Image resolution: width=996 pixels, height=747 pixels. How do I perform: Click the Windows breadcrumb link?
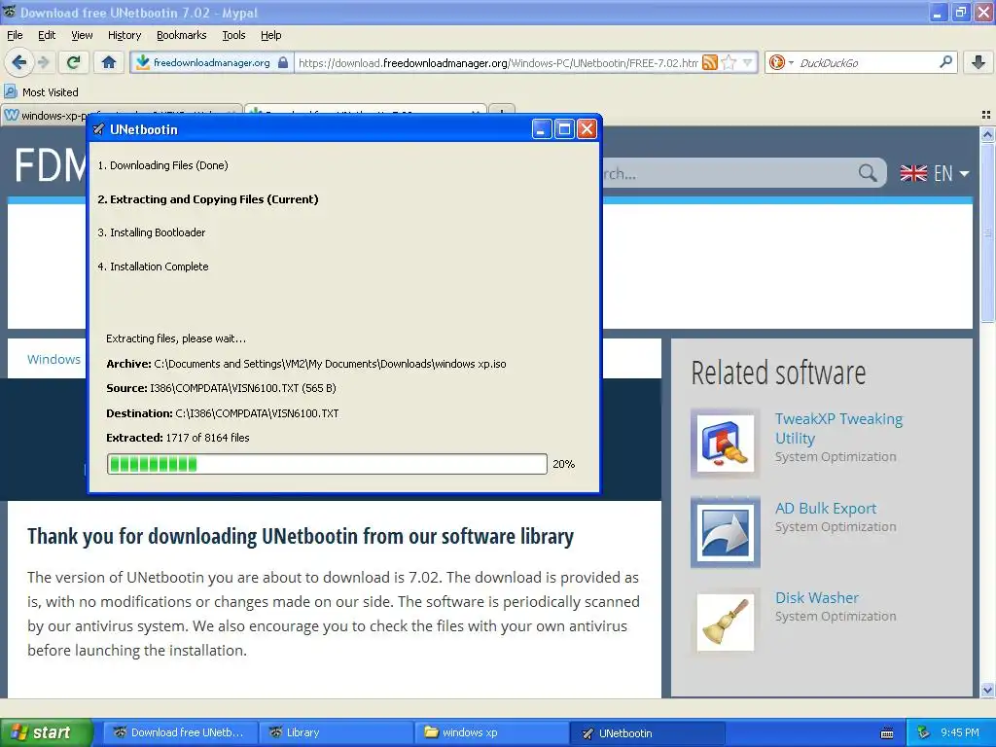pyautogui.click(x=54, y=359)
